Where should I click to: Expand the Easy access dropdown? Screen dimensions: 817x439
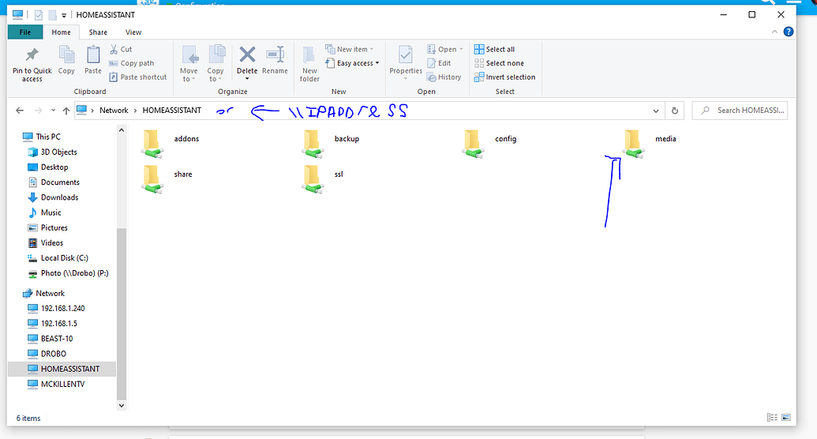(x=377, y=63)
